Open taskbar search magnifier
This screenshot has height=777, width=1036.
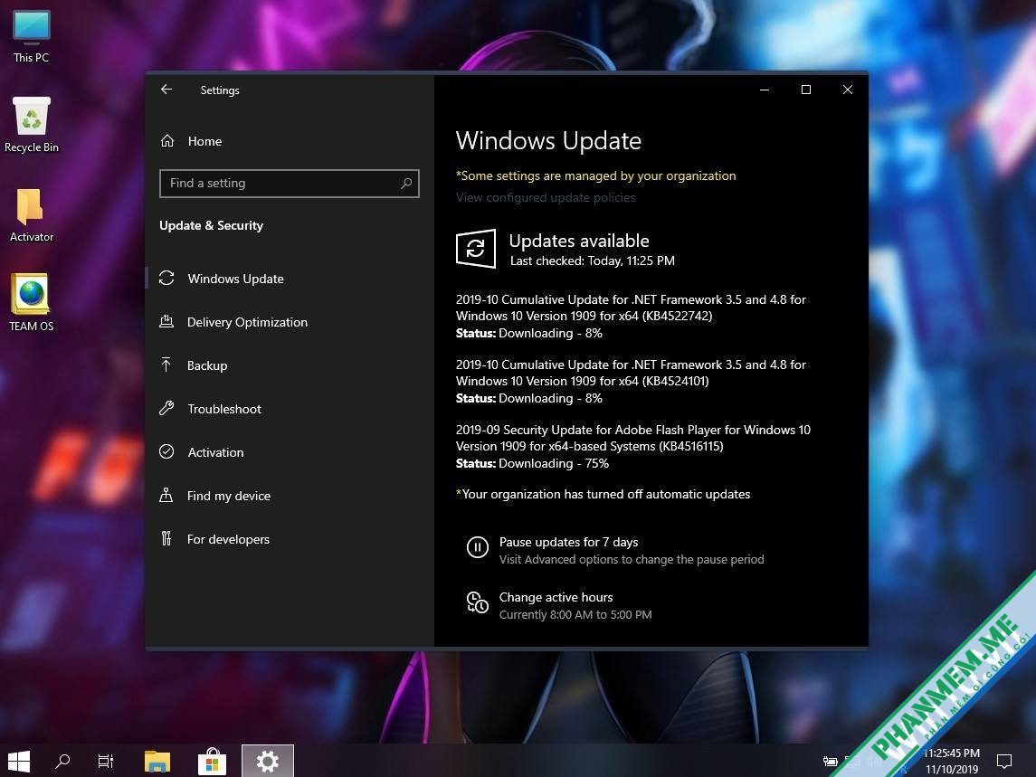62,761
